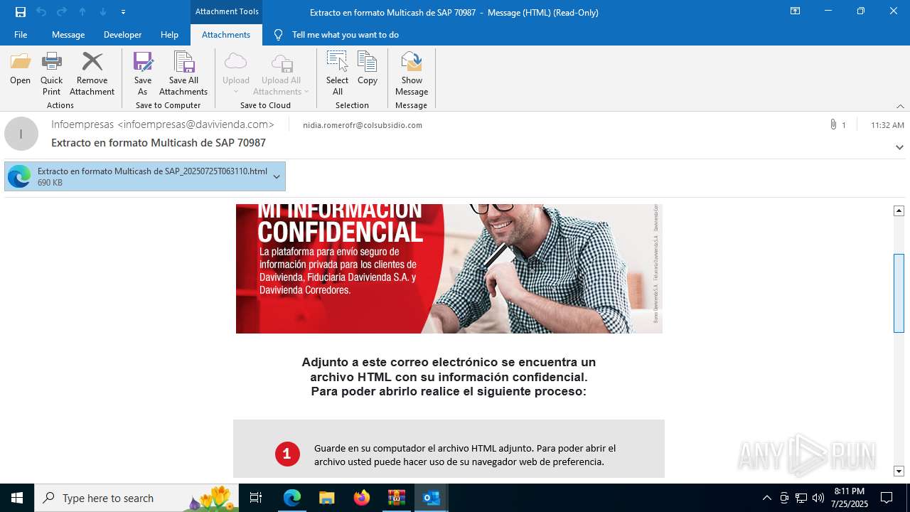Image resolution: width=910 pixels, height=512 pixels.
Task: Open Task View on the taskbar
Action: click(257, 498)
